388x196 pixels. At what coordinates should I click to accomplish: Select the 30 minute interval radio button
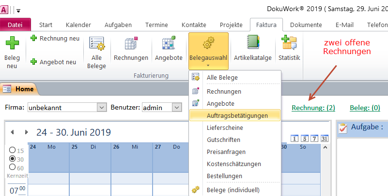coord(13,158)
